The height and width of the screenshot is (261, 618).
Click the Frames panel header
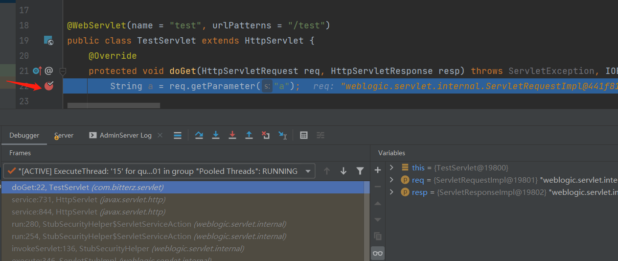click(x=20, y=153)
